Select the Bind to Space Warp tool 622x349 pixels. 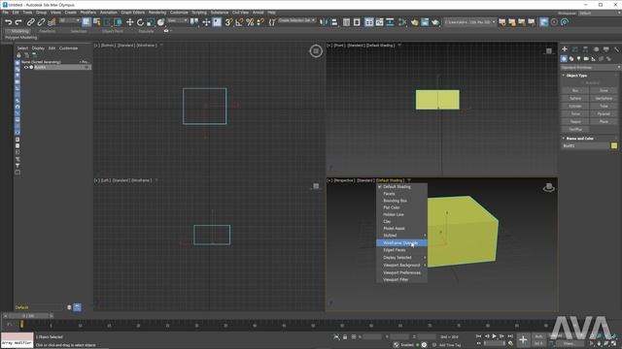52,22
